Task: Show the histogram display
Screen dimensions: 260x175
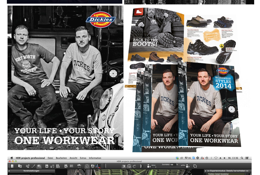Action: point(98,166)
